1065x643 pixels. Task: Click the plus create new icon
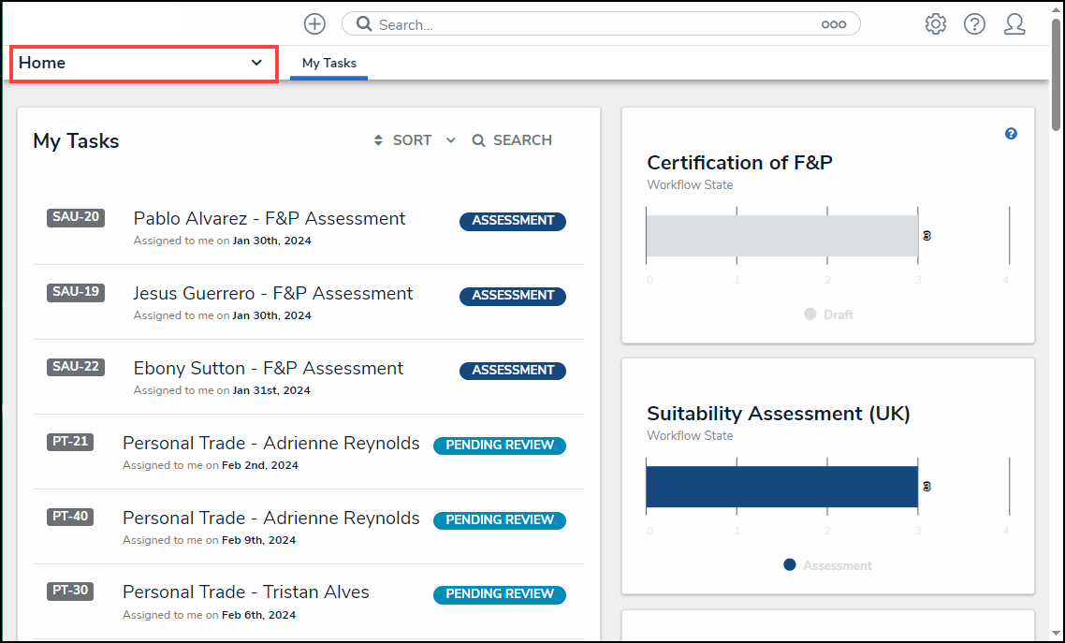(x=315, y=24)
